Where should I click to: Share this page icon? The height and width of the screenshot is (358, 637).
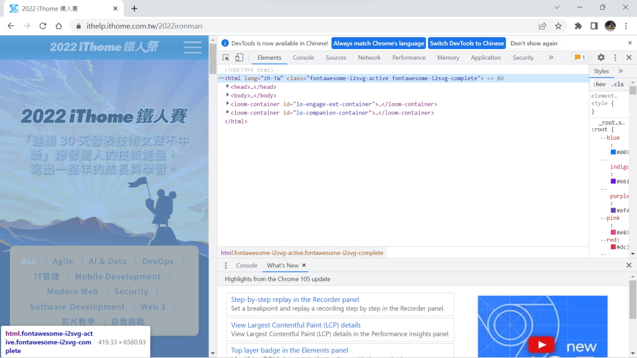pos(542,26)
